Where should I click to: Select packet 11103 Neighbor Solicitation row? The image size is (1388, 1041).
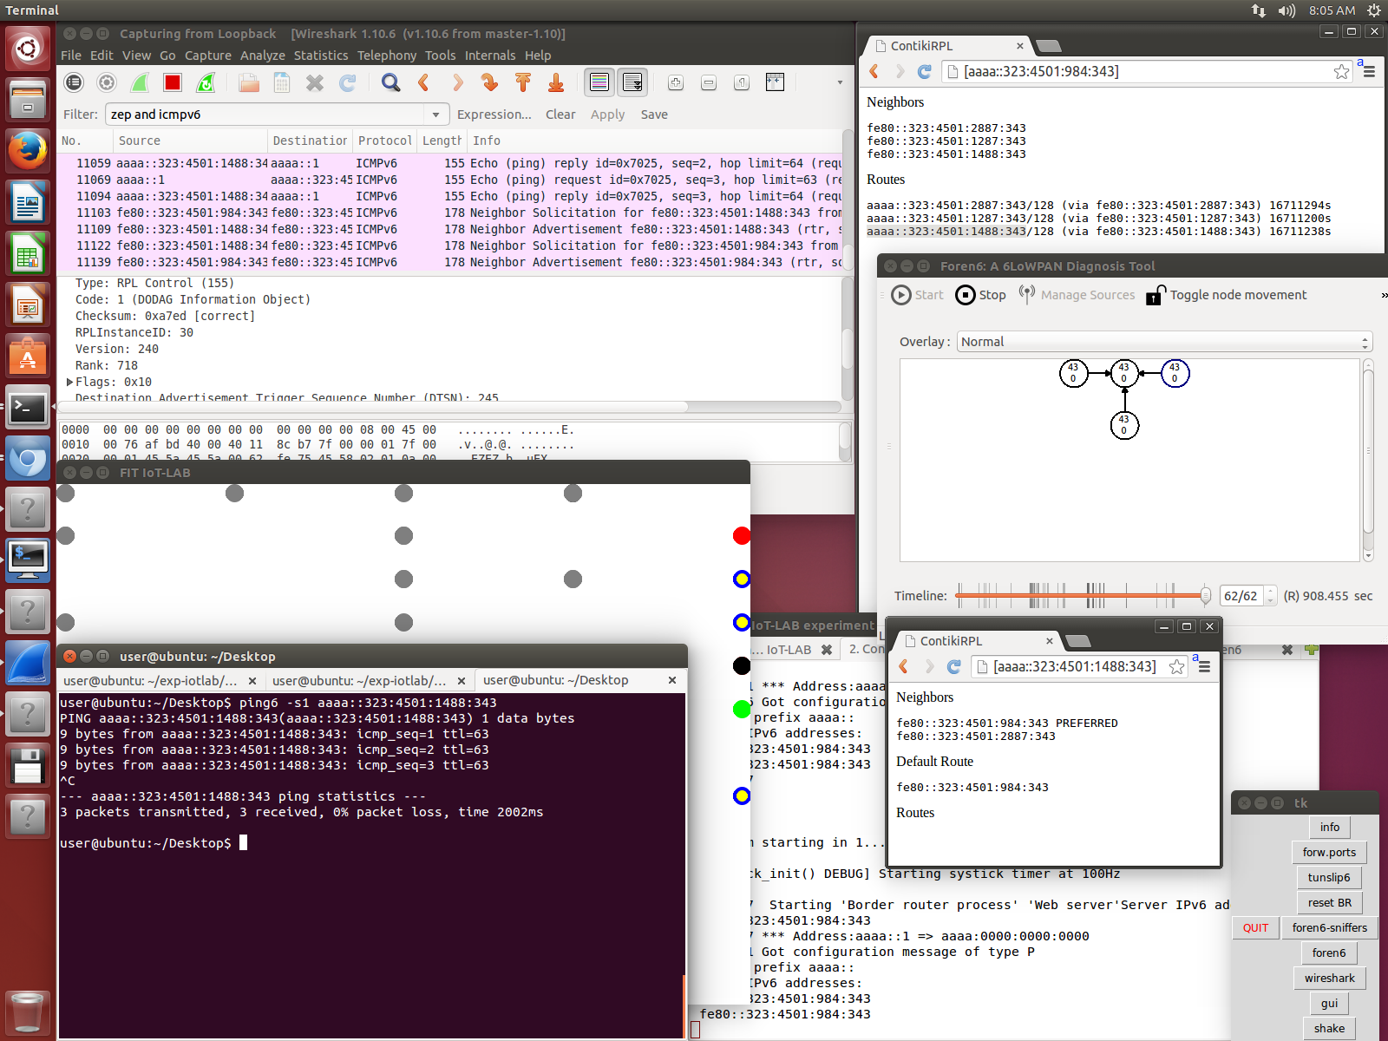(x=450, y=213)
